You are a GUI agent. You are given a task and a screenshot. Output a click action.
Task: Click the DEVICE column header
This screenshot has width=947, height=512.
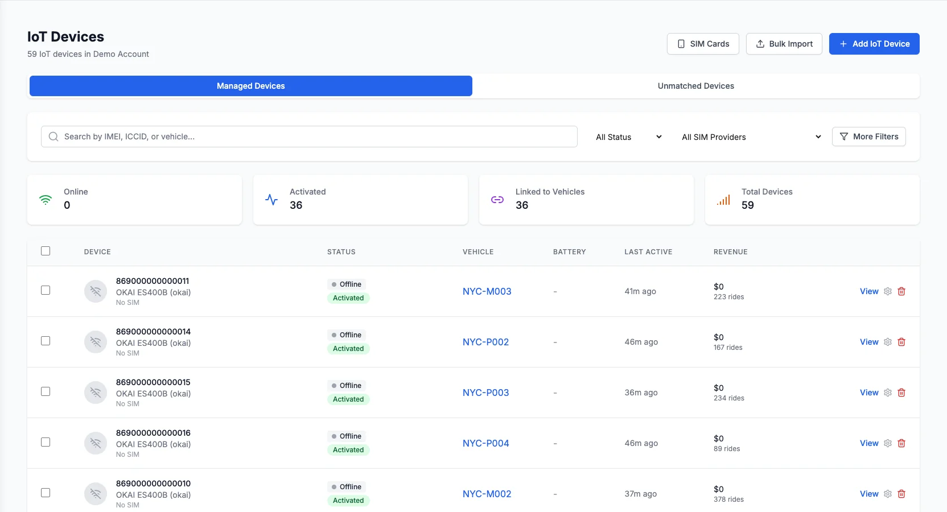(97, 252)
